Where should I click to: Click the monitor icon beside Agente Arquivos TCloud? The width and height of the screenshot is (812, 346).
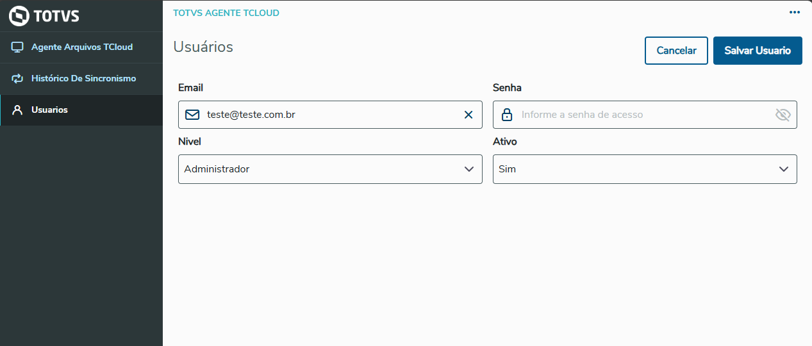(17, 47)
